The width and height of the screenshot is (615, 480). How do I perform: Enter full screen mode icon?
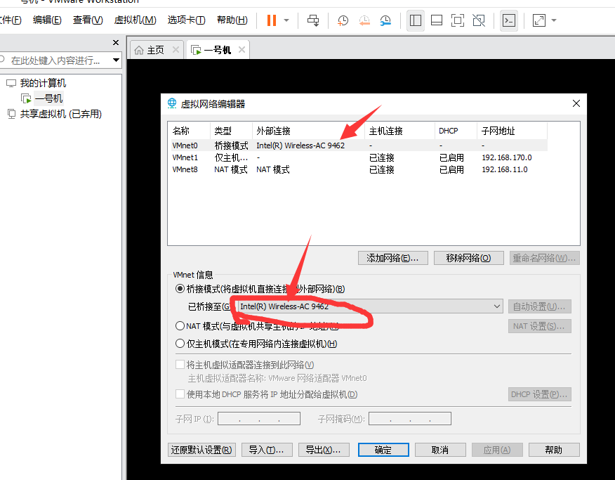458,20
